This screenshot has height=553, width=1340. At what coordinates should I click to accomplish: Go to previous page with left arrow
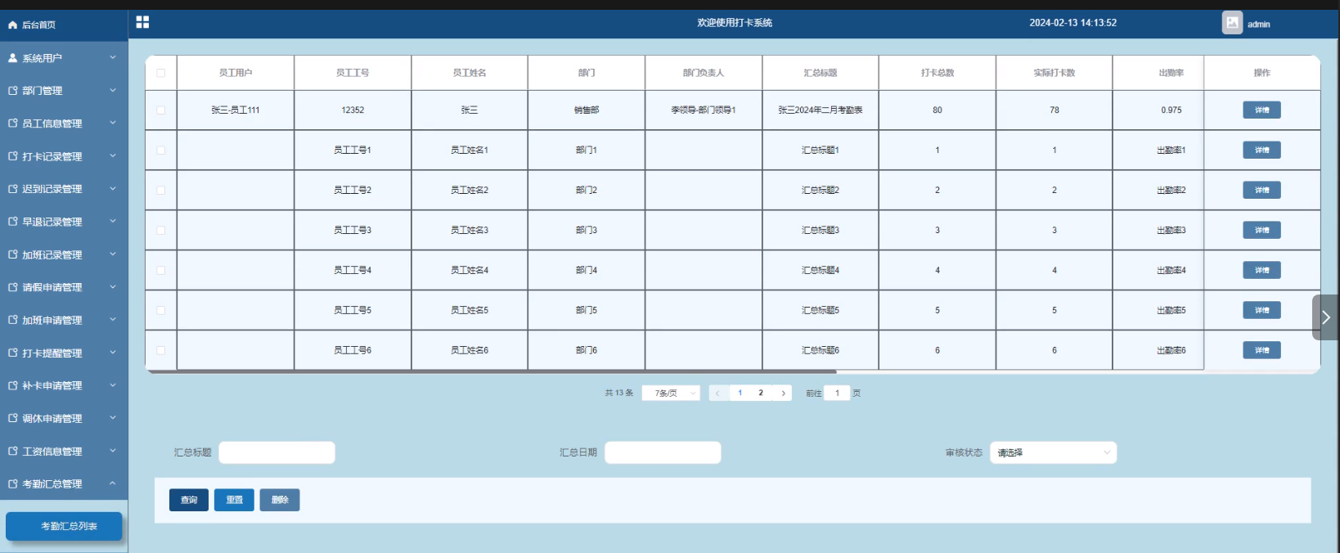pyautogui.click(x=718, y=393)
